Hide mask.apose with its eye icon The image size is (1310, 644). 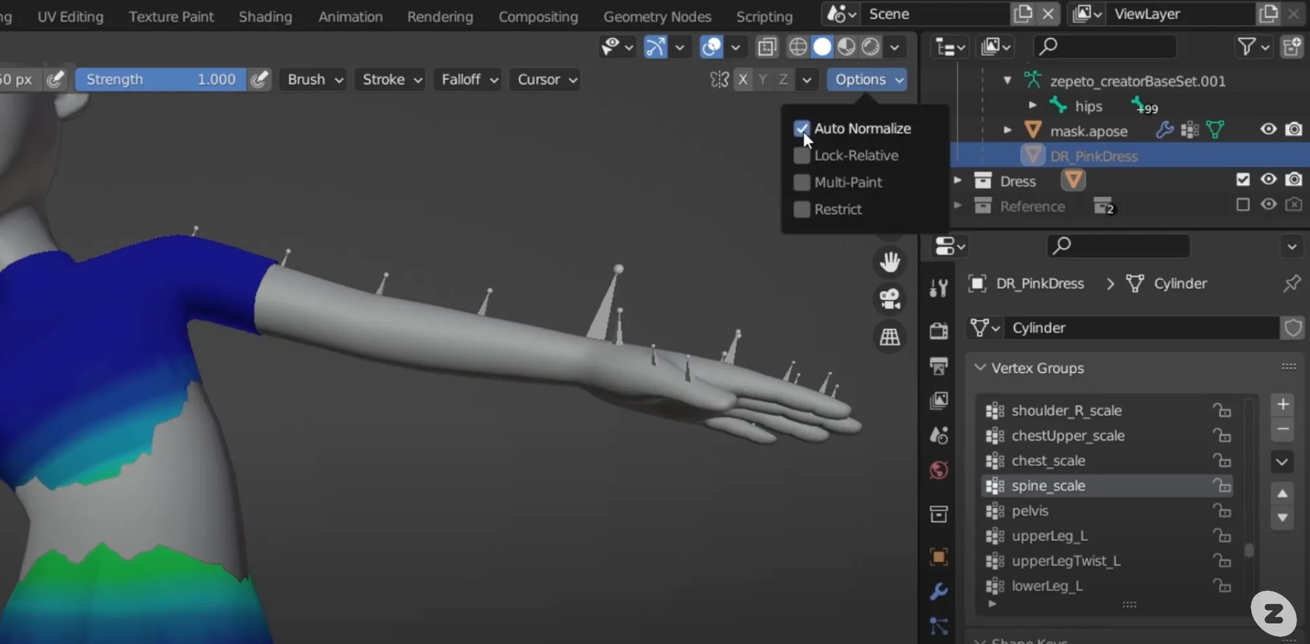[1268, 129]
